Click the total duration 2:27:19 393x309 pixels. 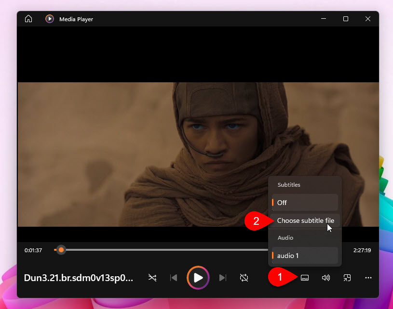pos(362,250)
